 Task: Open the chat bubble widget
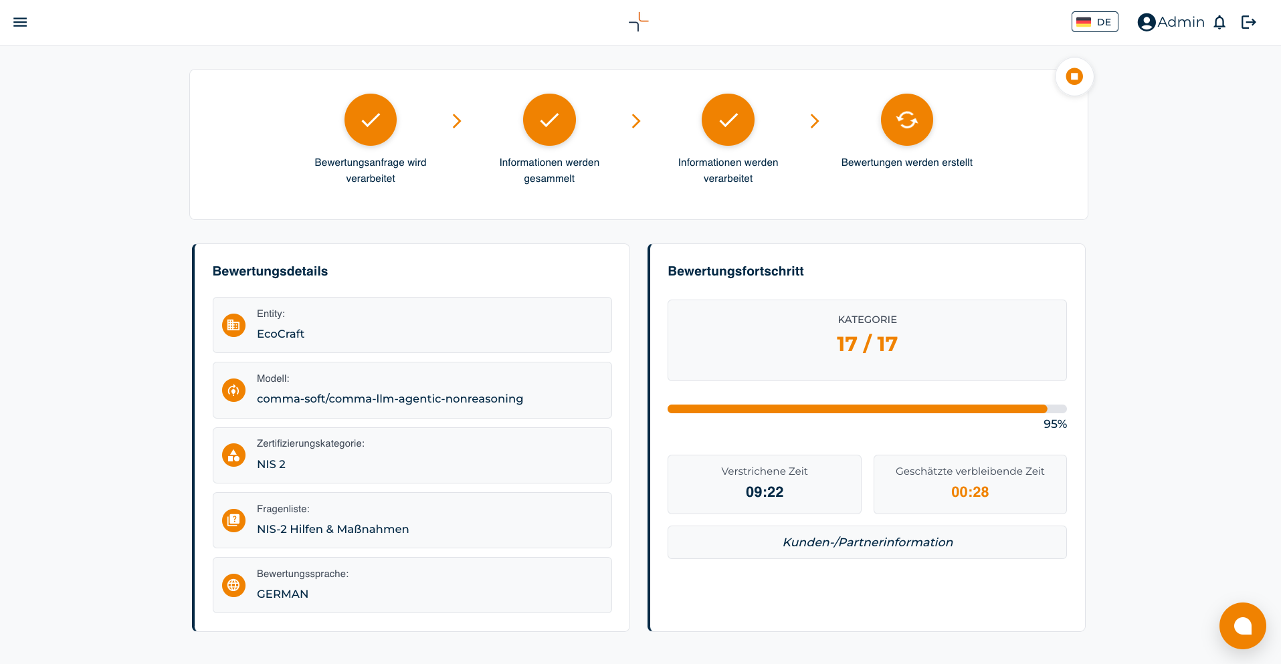click(x=1242, y=626)
